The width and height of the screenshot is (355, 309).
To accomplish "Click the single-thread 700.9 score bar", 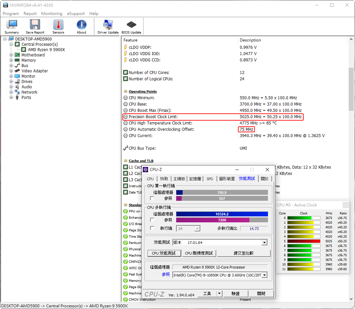I will [x=222, y=193].
